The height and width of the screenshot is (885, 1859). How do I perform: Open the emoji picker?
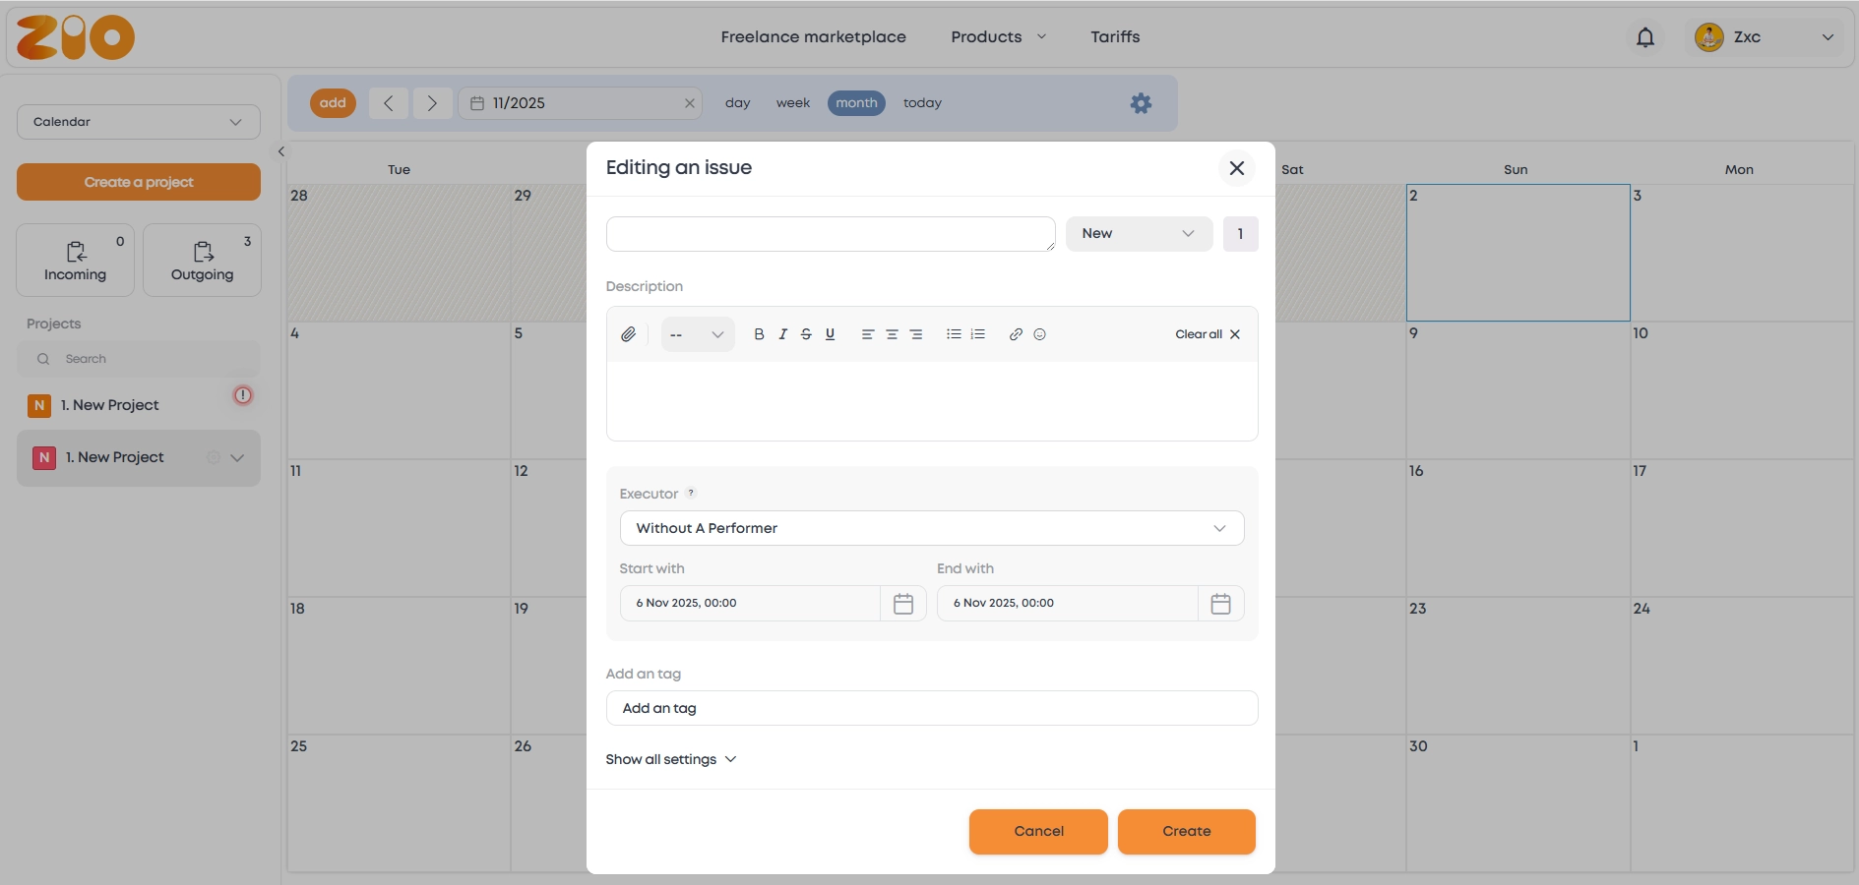[1039, 334]
